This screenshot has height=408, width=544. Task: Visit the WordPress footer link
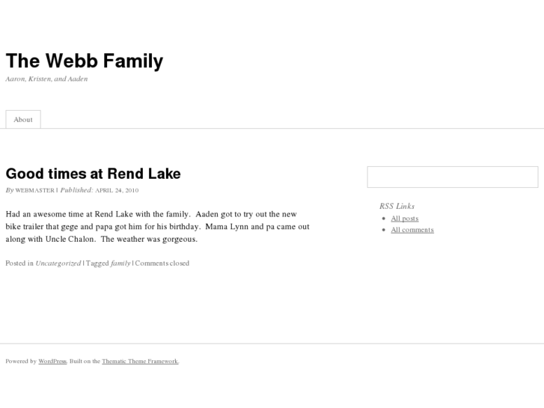pyautogui.click(x=52, y=362)
